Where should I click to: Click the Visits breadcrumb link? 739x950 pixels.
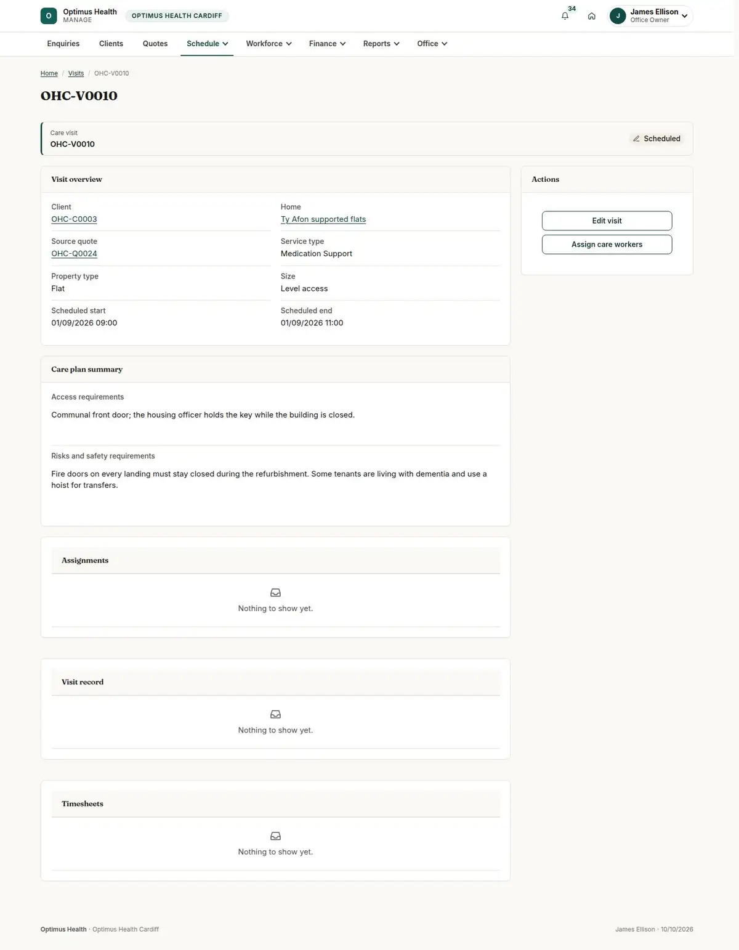click(76, 73)
